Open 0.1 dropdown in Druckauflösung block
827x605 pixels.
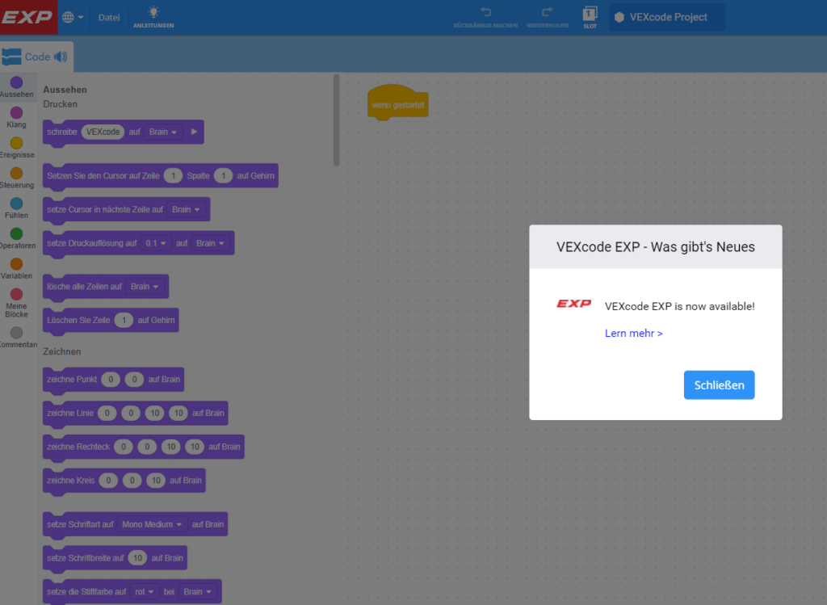(x=156, y=243)
